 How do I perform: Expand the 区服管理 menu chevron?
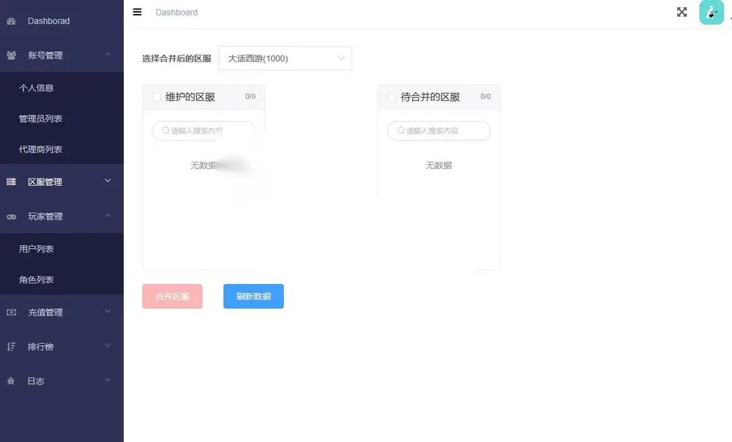(x=108, y=181)
